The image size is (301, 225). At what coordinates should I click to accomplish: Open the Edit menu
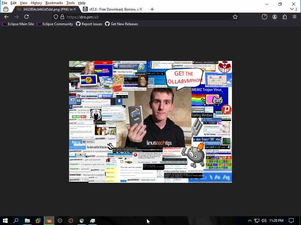(x=13, y=3)
